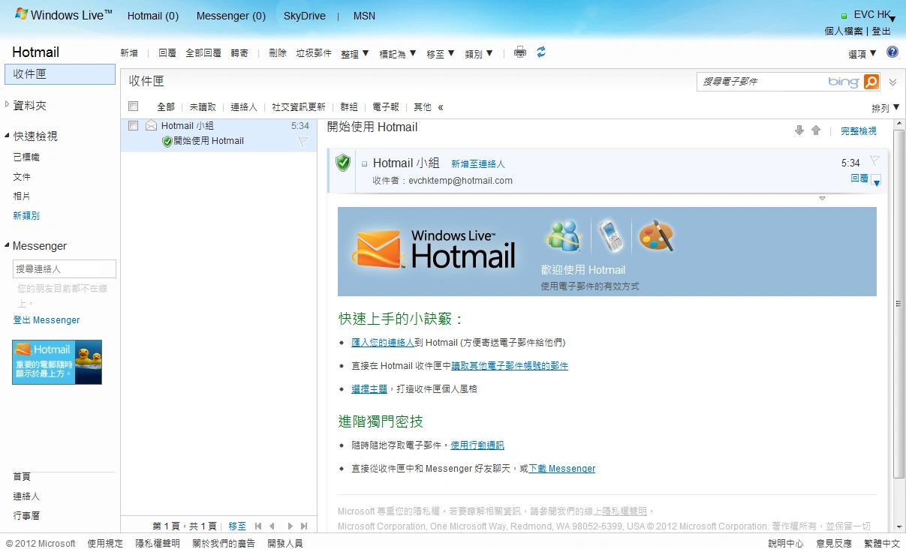Open the 整理 dropdown
The width and height of the screenshot is (906, 549).
pyautogui.click(x=354, y=53)
